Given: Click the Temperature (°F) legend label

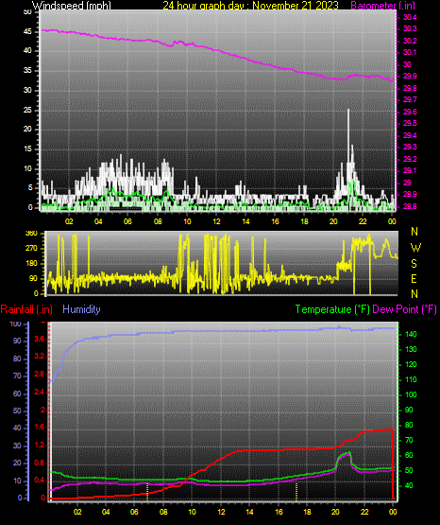Looking at the screenshot, I should 332,309.
